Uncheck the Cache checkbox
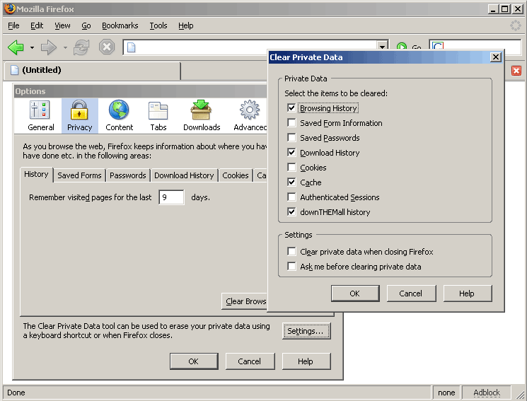 (291, 182)
